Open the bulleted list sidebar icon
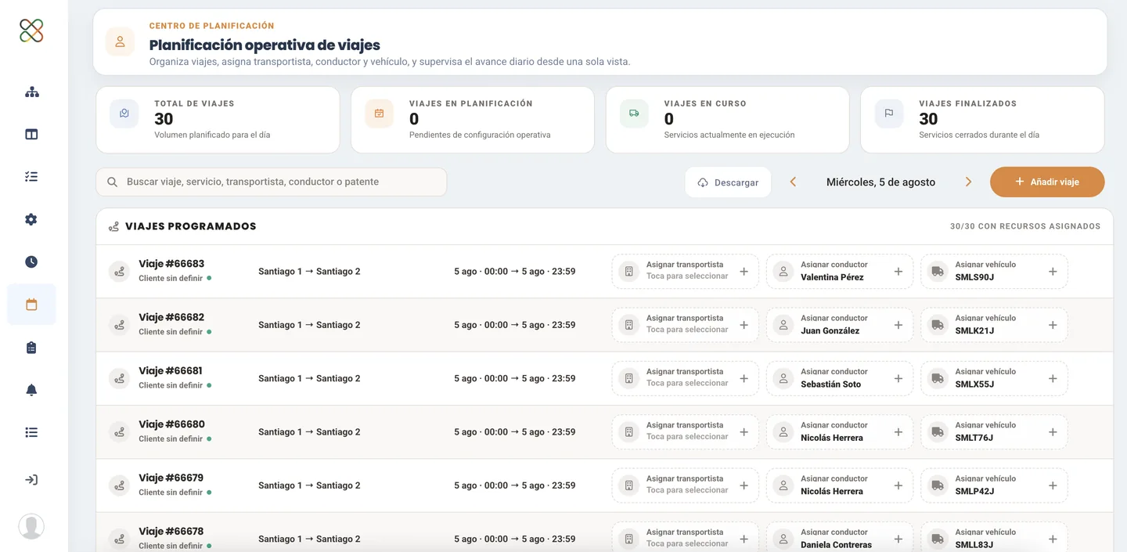Image resolution: width=1127 pixels, height=552 pixels. click(31, 432)
